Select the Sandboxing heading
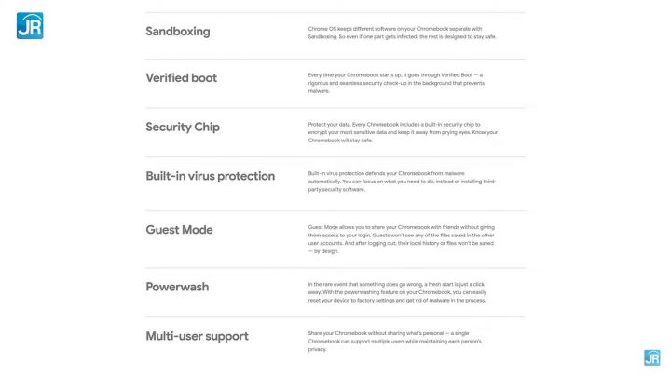 178,32
